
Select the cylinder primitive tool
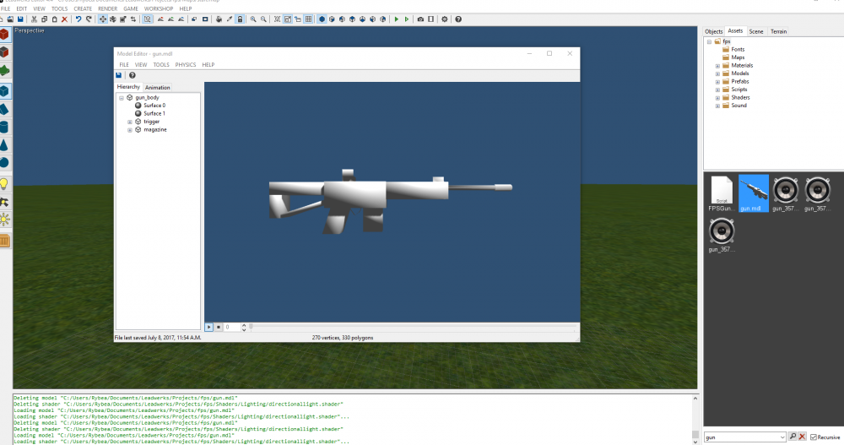point(5,127)
